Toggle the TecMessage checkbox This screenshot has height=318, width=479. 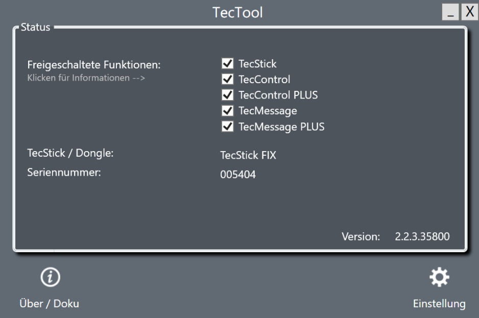tap(228, 111)
